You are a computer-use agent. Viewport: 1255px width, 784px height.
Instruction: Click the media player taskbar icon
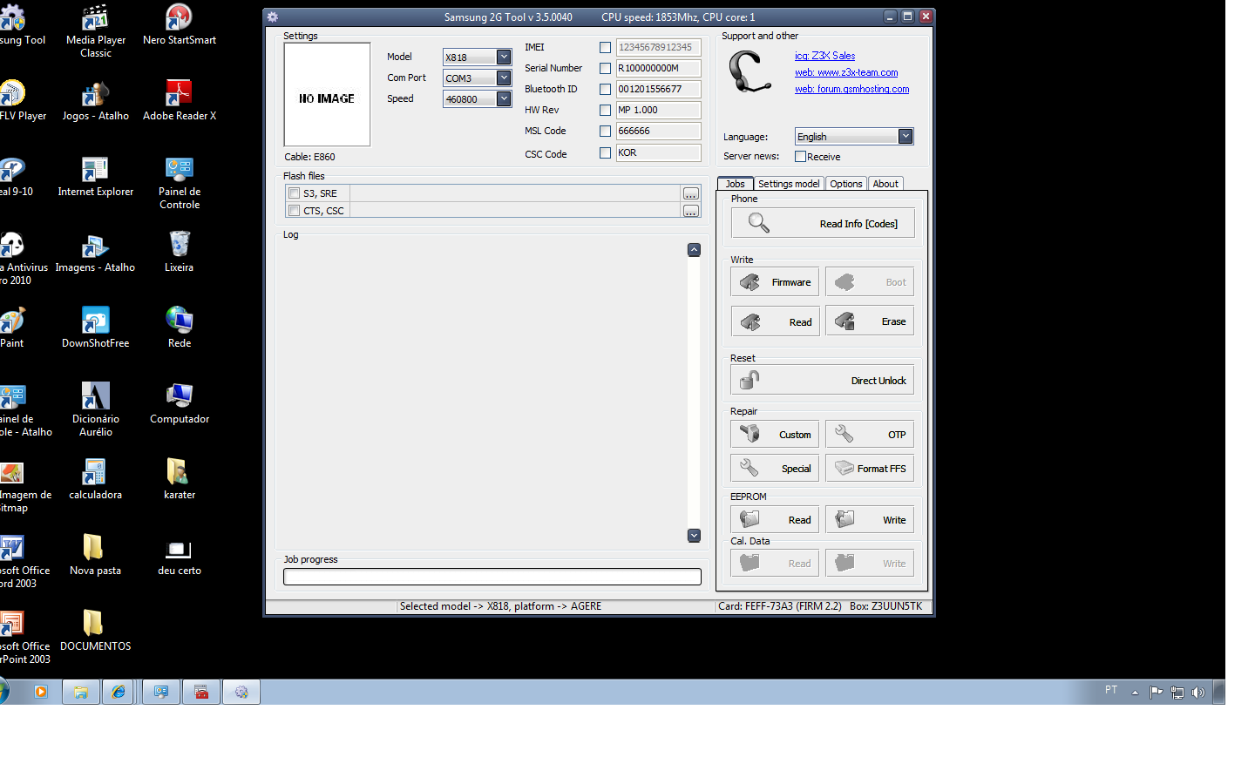tap(40, 692)
